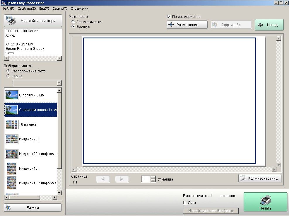Decrease the page number spinner

point(153,181)
